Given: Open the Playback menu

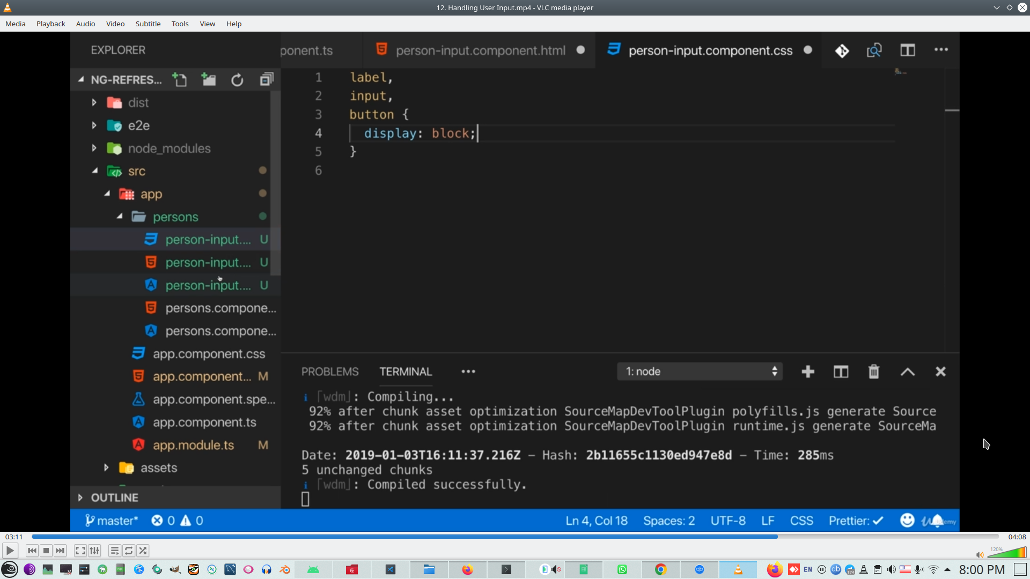Looking at the screenshot, I should click(50, 24).
